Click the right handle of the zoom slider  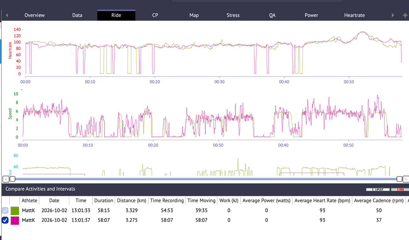399,179
